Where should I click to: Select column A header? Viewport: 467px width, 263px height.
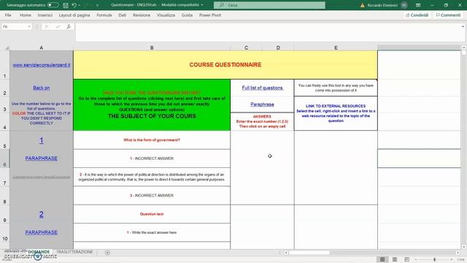[x=42, y=47]
